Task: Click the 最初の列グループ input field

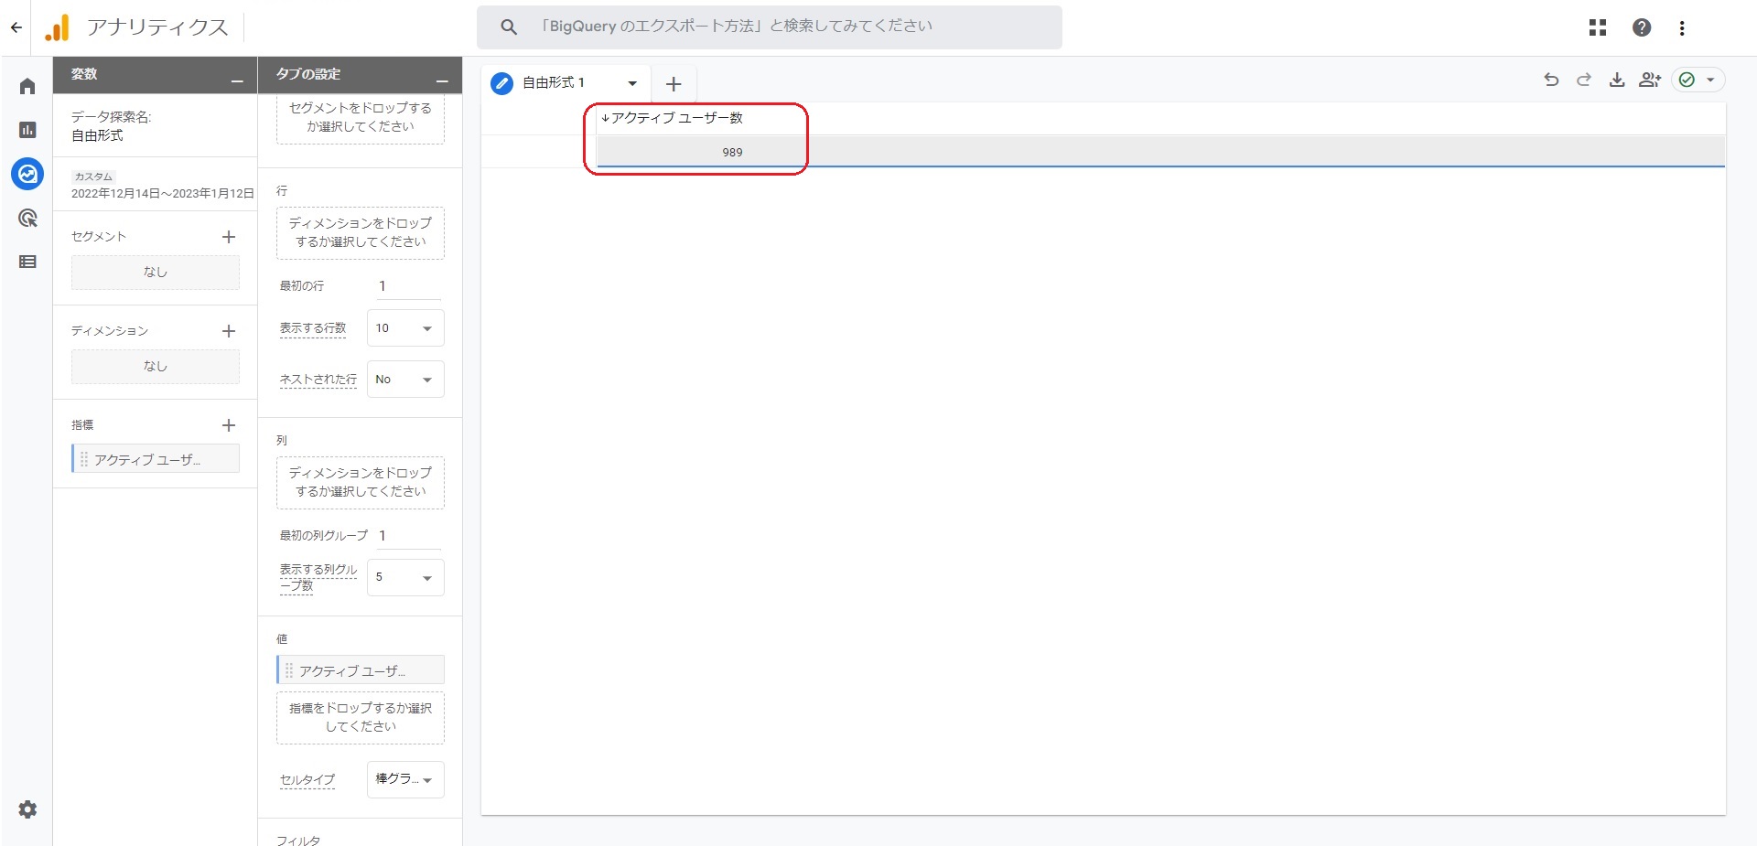Action: coord(409,536)
